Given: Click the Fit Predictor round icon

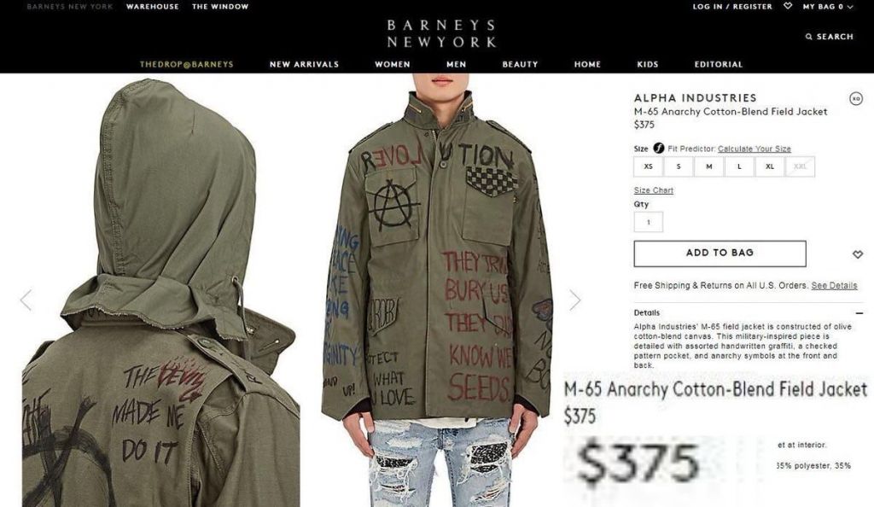Looking at the screenshot, I should click(659, 149).
